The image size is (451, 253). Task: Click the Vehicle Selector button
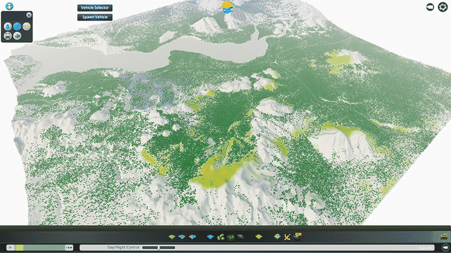click(x=95, y=8)
